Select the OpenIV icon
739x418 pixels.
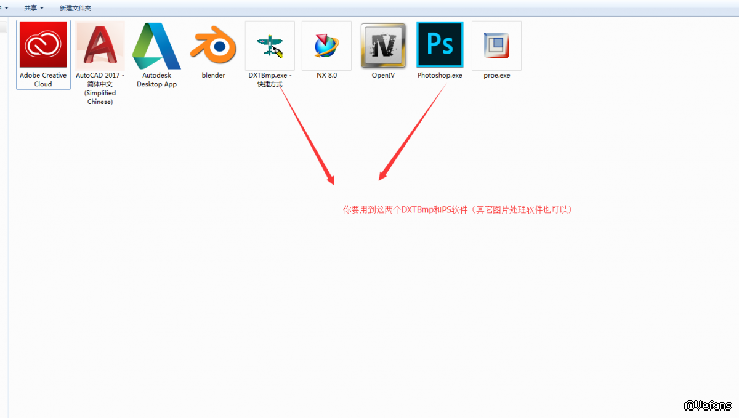(383, 46)
